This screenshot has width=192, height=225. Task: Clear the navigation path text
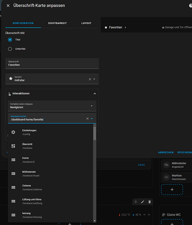tap(87, 118)
